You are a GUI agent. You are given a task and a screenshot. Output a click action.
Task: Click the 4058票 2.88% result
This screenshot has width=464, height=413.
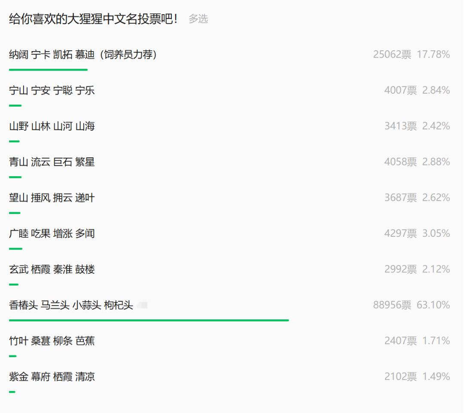point(417,162)
